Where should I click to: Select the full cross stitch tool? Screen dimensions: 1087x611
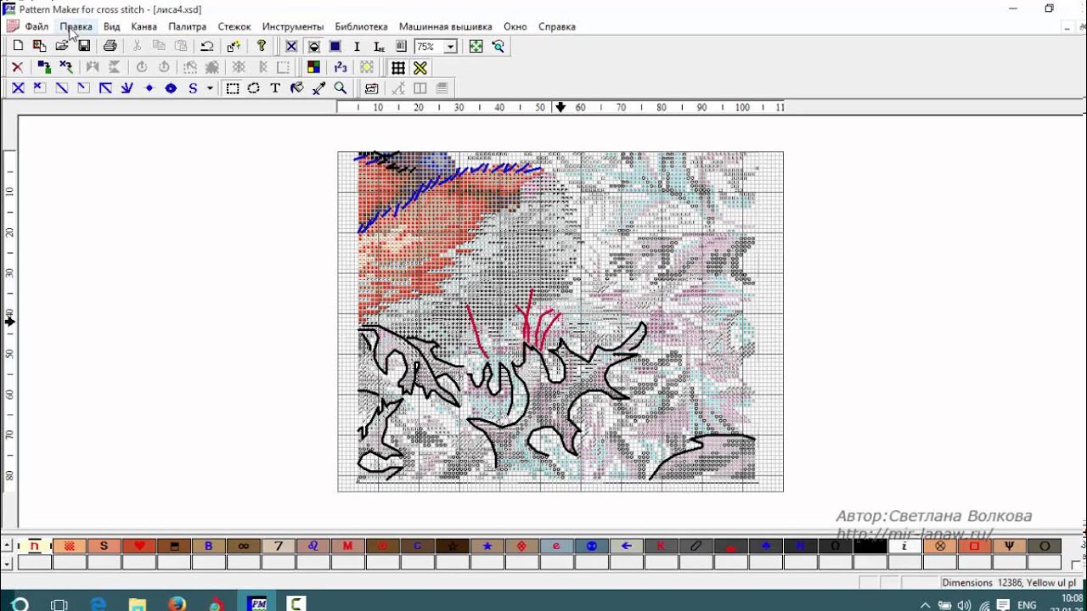click(x=18, y=88)
